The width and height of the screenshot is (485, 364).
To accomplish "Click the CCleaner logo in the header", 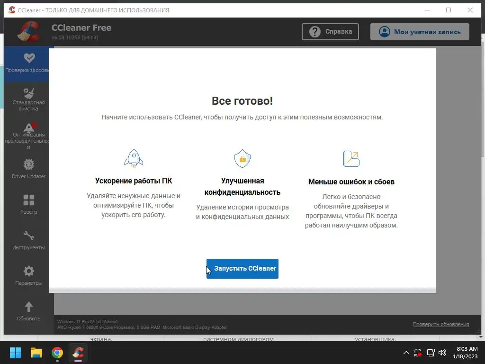I will click(29, 31).
